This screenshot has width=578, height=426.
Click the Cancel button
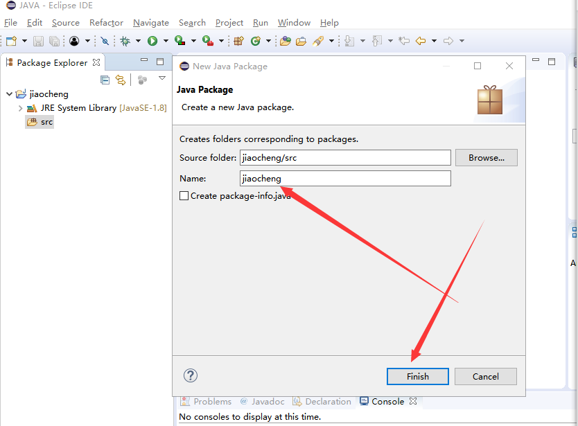pyautogui.click(x=485, y=376)
